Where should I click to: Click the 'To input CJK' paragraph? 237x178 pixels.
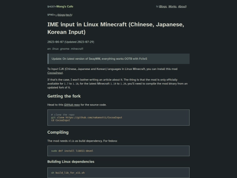click(x=112, y=71)
